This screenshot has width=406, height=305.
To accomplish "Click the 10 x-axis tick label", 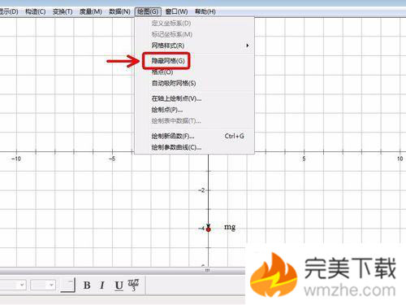I will click(x=400, y=159).
